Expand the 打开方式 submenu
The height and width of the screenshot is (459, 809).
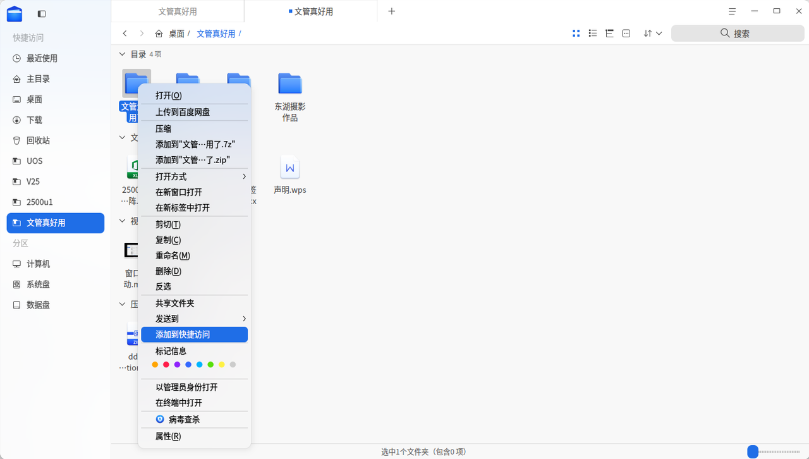click(195, 176)
